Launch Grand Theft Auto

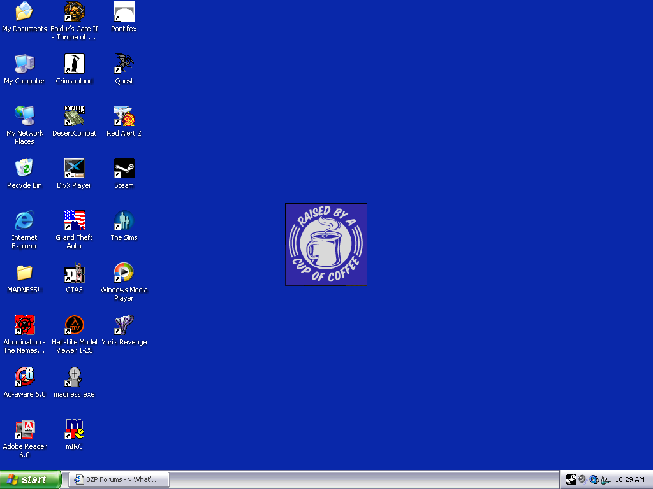click(x=74, y=225)
